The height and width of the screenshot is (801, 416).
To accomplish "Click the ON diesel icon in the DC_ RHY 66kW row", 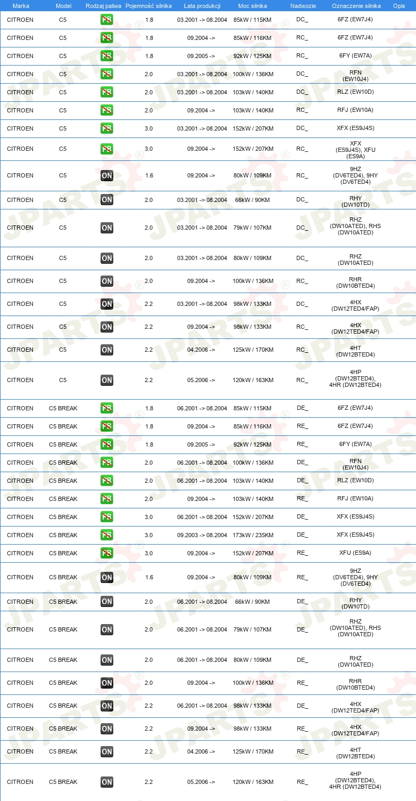I will (x=106, y=200).
